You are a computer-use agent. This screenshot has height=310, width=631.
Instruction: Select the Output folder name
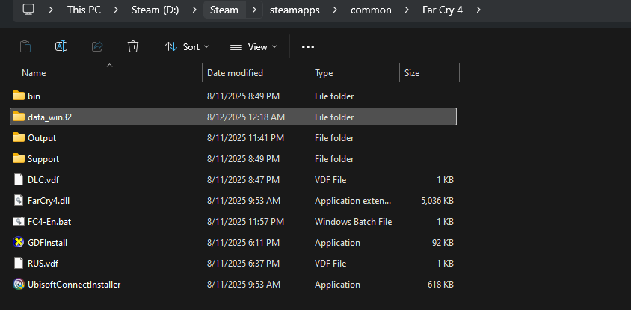pos(42,138)
